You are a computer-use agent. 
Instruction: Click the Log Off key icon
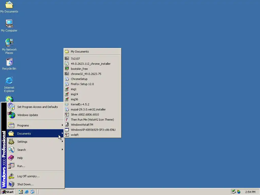coord(11,176)
